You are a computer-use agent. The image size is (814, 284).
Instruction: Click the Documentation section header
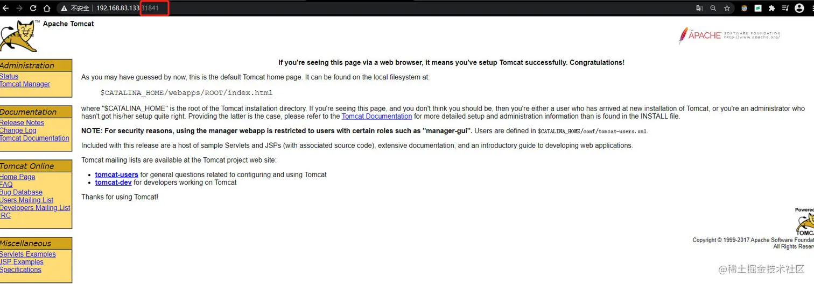click(36, 112)
